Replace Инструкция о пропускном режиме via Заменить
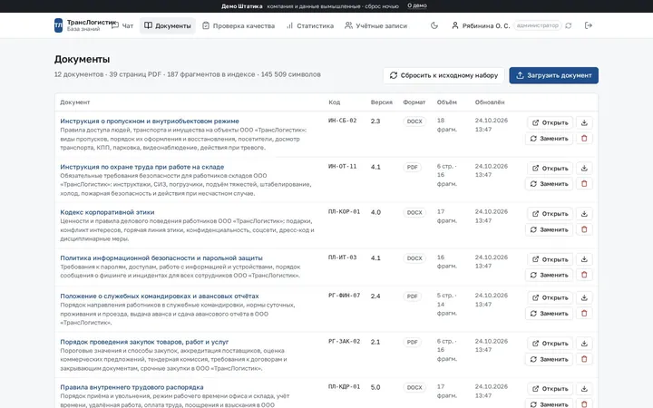This screenshot has height=408, width=653. 550,138
